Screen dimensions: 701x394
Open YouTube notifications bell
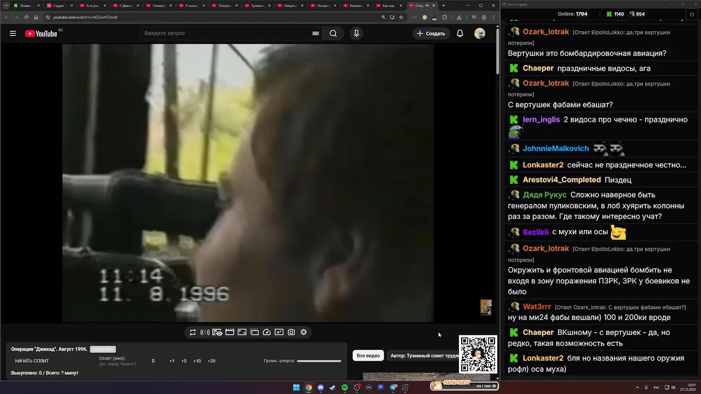pos(460,33)
